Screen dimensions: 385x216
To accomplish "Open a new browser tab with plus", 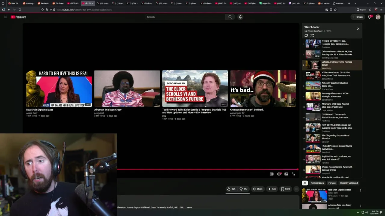I will [349, 3].
